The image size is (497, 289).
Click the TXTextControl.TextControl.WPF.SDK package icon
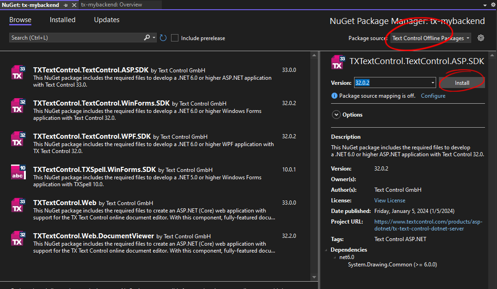(x=18, y=139)
